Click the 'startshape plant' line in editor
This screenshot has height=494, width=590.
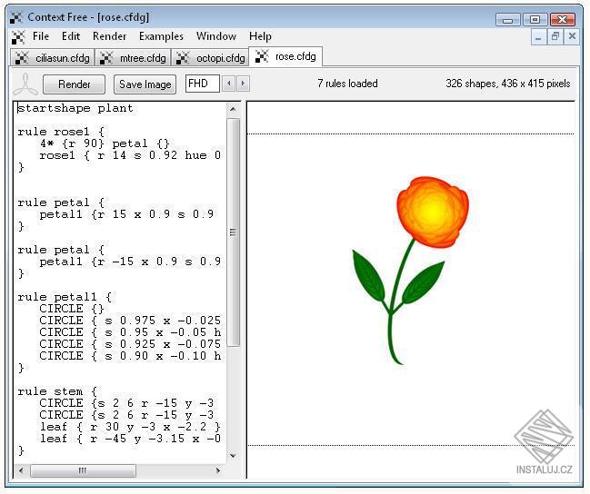pos(75,109)
